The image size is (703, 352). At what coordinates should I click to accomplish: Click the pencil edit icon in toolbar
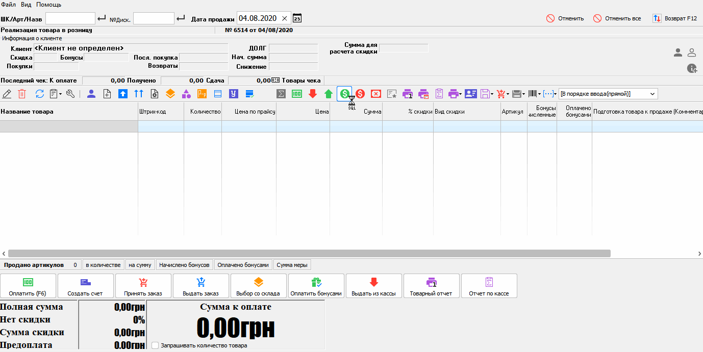click(x=7, y=94)
